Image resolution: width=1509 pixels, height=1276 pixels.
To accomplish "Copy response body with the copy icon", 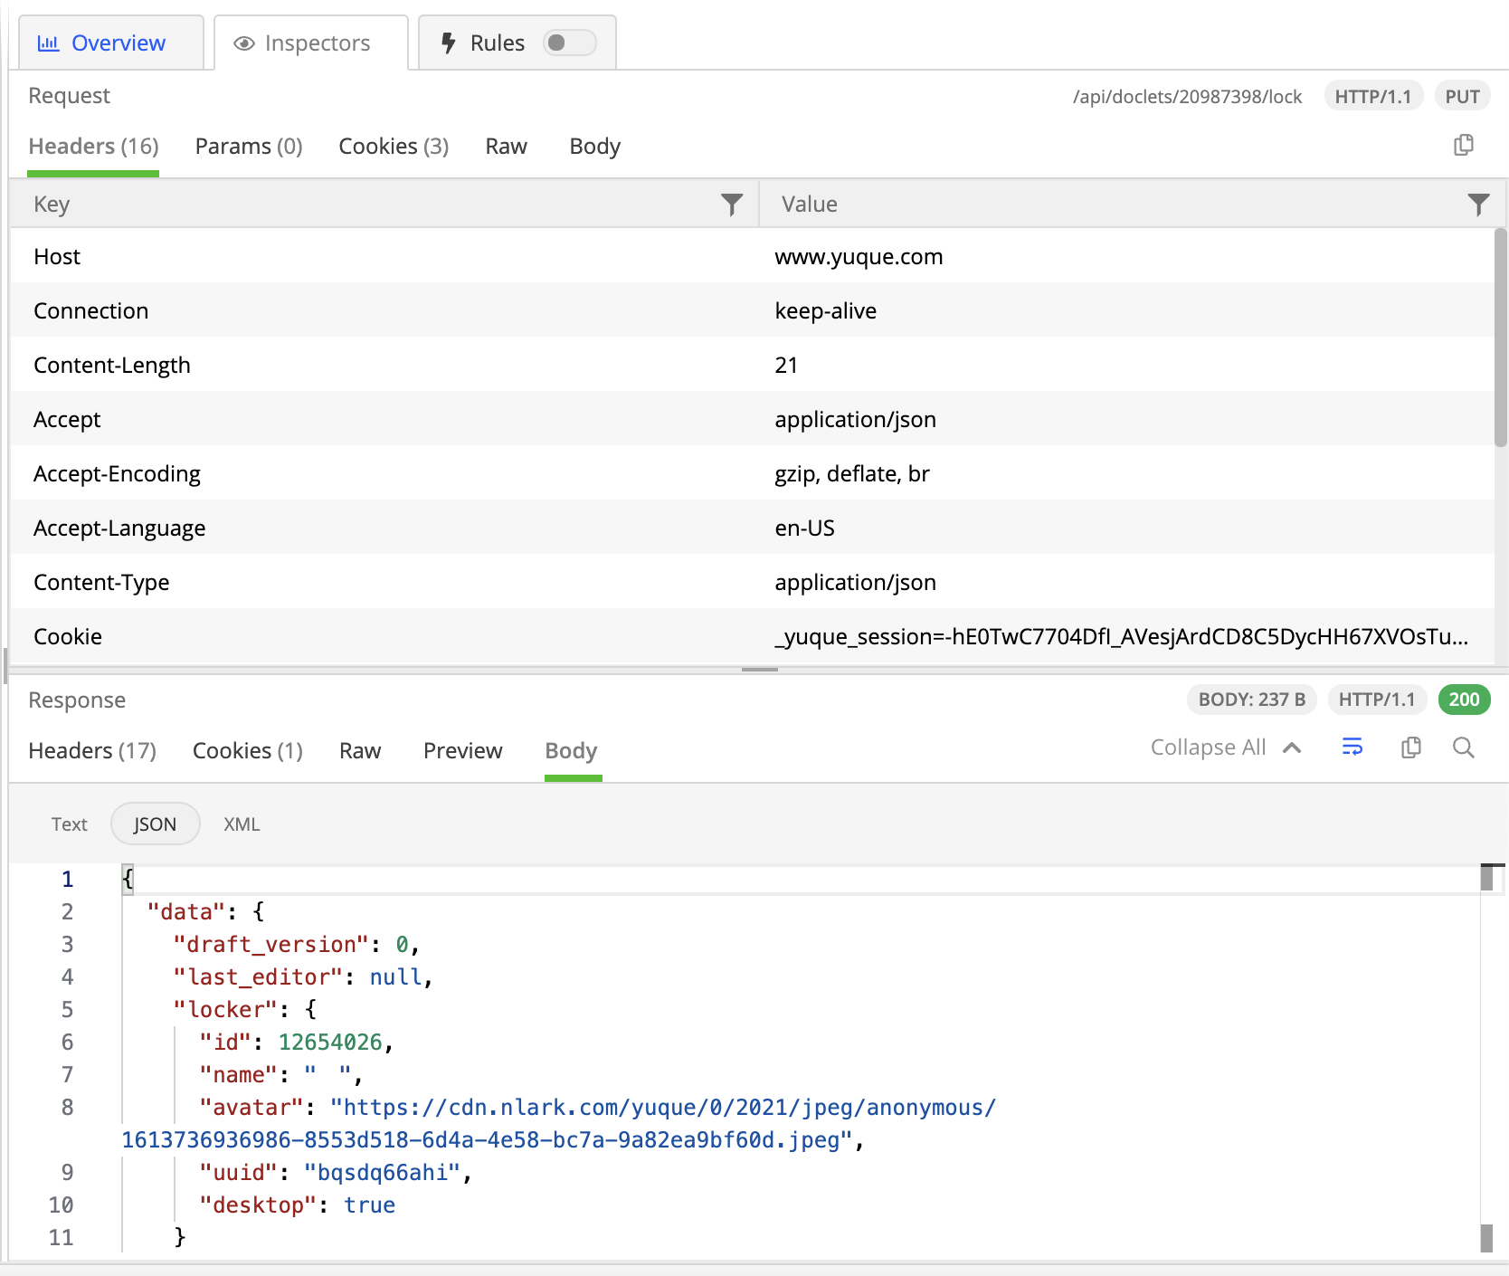I will point(1410,748).
